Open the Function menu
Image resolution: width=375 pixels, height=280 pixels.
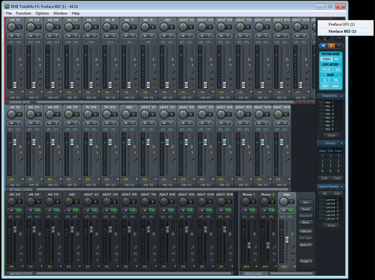[22, 13]
